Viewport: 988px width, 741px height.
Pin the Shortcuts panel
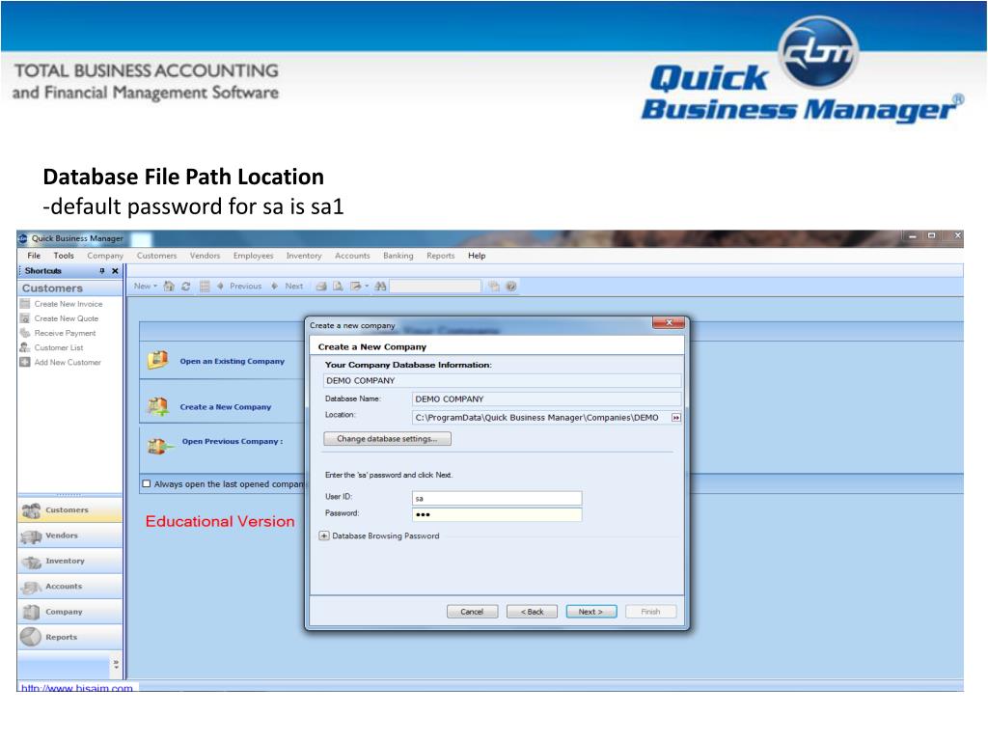(102, 271)
